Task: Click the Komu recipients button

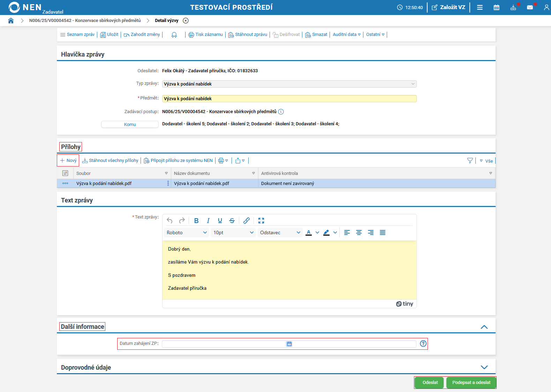Action: coord(130,124)
